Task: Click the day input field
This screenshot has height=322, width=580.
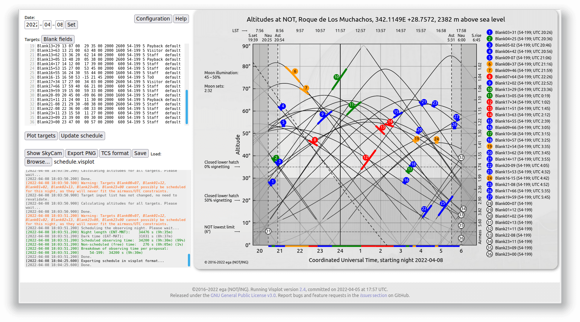Action: point(60,25)
